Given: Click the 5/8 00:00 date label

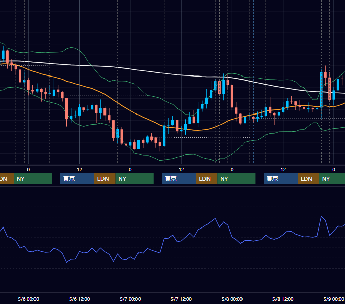Looking at the screenshot, I should pyautogui.click(x=232, y=299).
